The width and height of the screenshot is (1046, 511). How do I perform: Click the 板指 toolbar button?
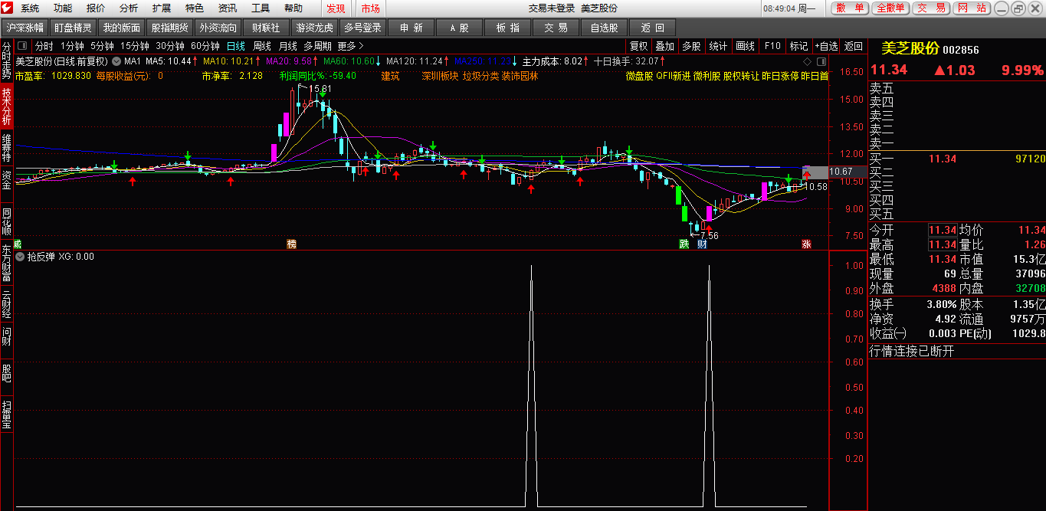click(507, 28)
